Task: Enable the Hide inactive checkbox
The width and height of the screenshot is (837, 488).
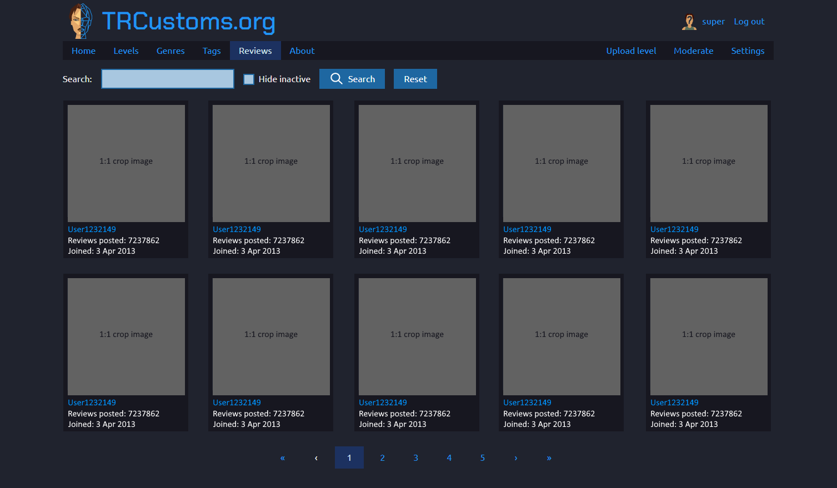Action: click(248, 79)
